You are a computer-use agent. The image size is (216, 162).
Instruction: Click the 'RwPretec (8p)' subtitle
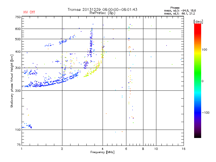click(x=102, y=13)
